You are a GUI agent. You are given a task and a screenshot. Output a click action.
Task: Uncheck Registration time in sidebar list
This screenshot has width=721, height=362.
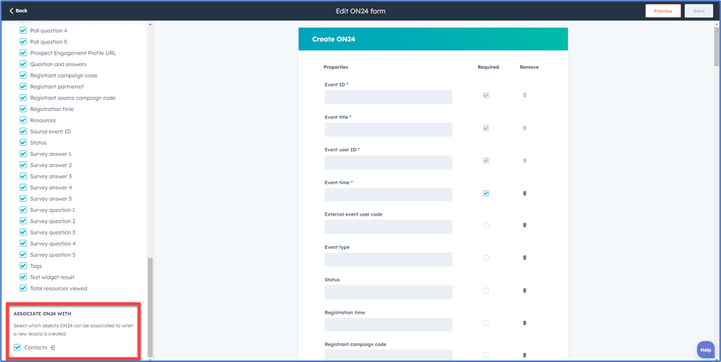pyautogui.click(x=23, y=109)
